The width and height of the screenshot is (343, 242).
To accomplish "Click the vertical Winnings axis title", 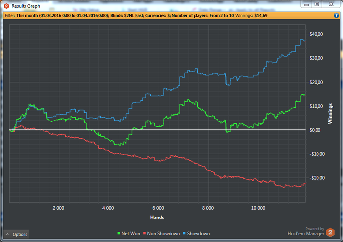I will pos(330,114).
